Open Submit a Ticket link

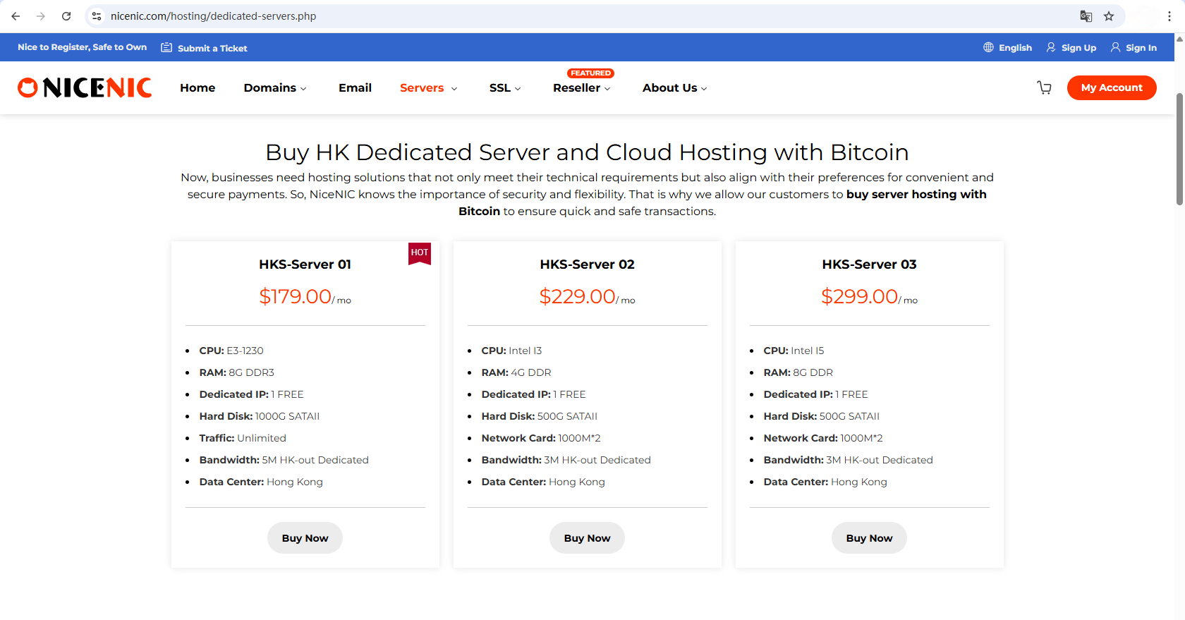click(212, 49)
